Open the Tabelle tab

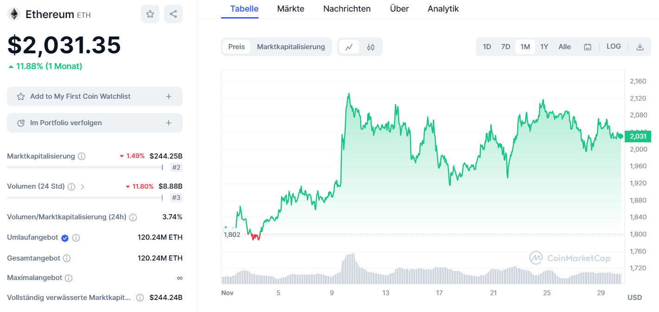244,9
